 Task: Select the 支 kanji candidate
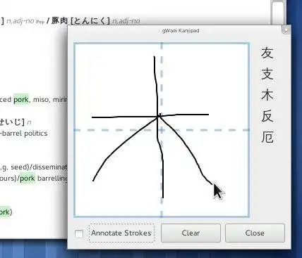click(x=267, y=74)
